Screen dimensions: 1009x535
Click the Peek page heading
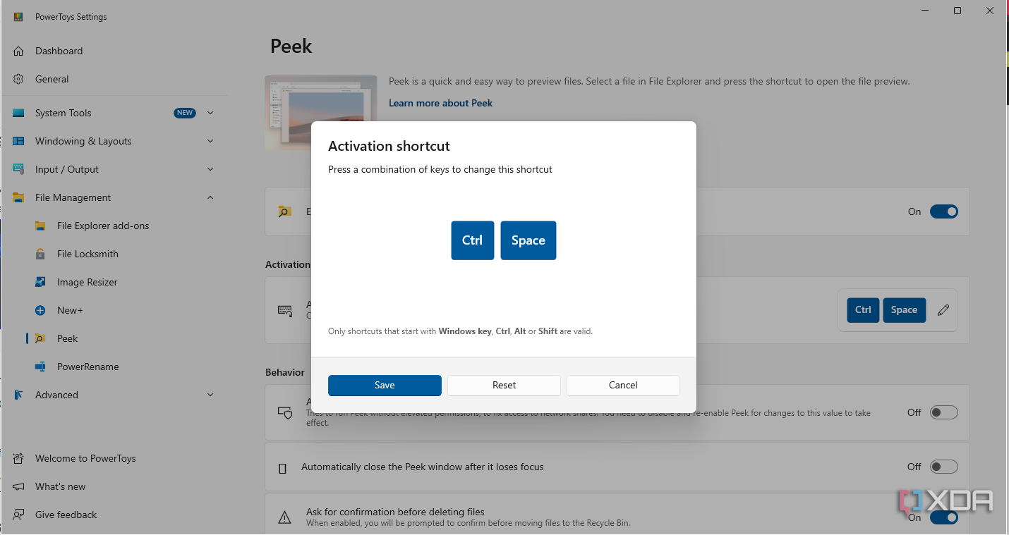(291, 47)
